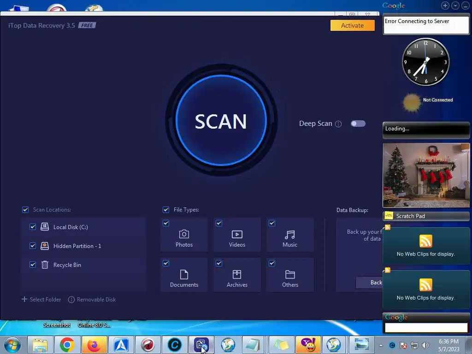Open the Christmas slideshow gadget picture
Screen dimensions: 472x354
coord(426,175)
